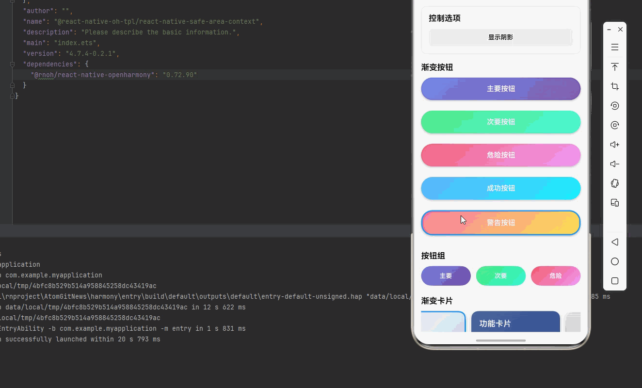Tap the small 危险 group button

556,276
